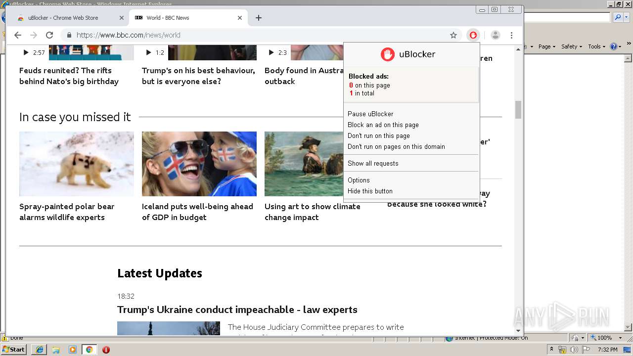
Task: Open 'Body found in Australian outback' story
Action: point(304,76)
